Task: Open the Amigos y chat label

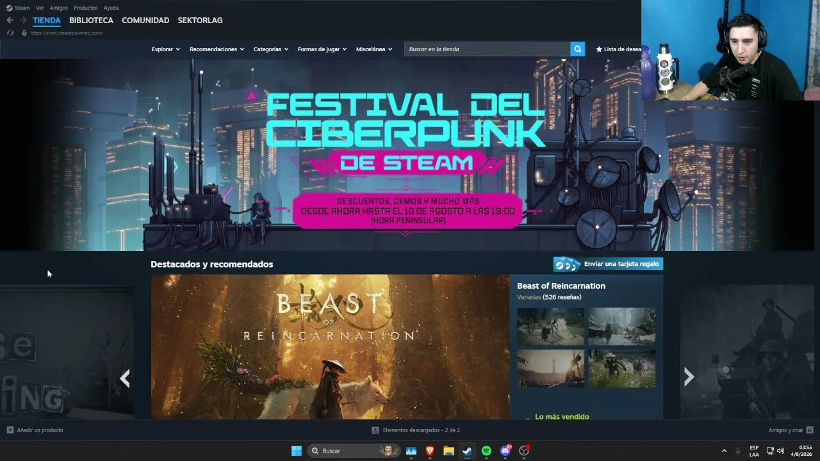Action: click(786, 430)
